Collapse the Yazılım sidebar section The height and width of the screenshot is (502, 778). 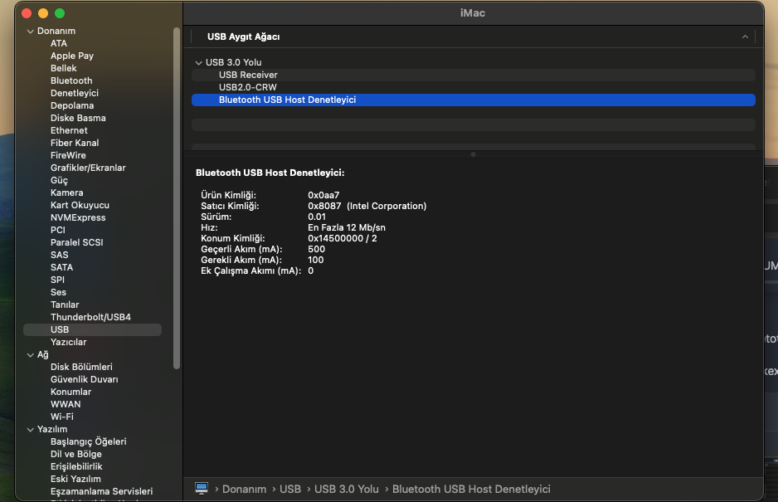click(30, 429)
